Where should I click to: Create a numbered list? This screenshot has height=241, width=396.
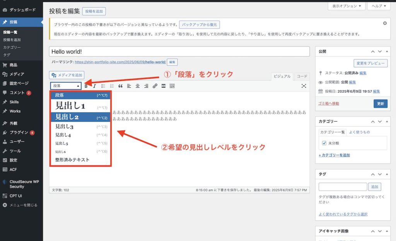(x=112, y=86)
